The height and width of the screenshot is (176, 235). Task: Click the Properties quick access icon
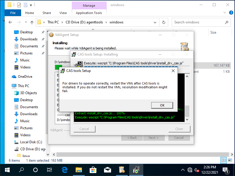[19, 5]
